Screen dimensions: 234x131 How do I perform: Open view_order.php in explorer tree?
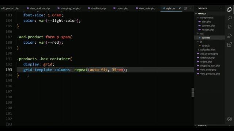point(208,70)
